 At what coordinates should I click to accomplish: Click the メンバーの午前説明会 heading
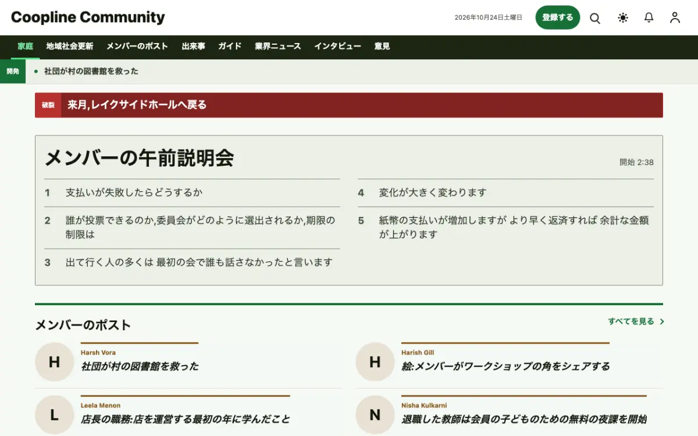click(x=140, y=158)
